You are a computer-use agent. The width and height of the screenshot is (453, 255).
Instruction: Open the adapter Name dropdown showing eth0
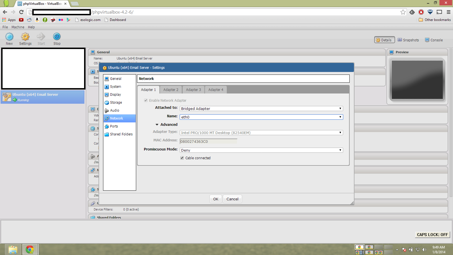pyautogui.click(x=261, y=117)
